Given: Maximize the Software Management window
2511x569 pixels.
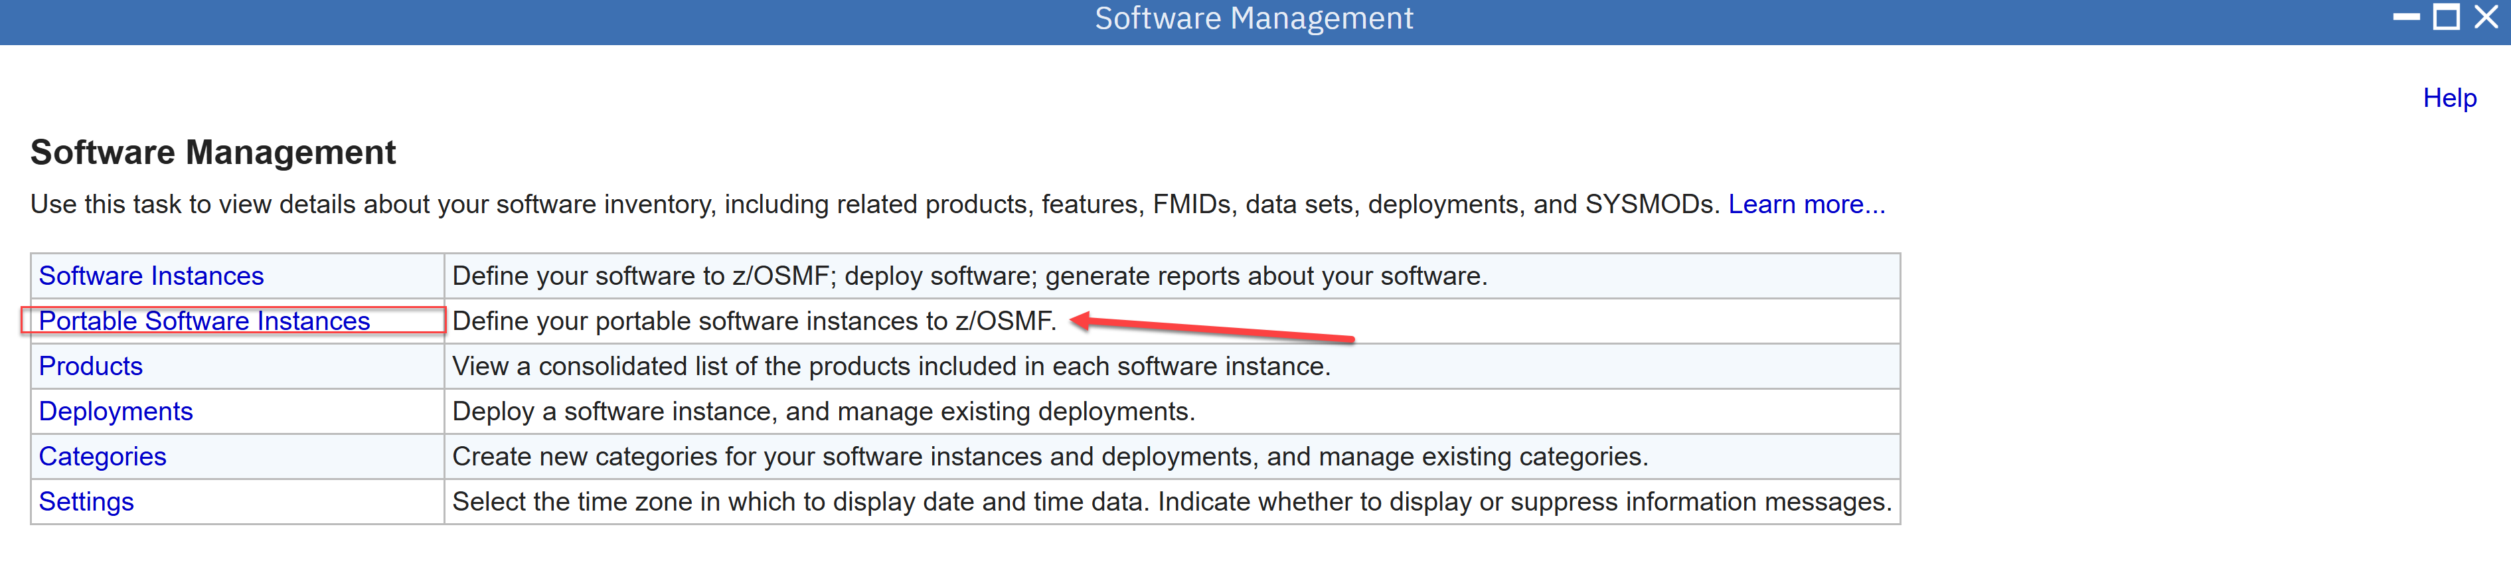Looking at the screenshot, I should point(2446,17).
